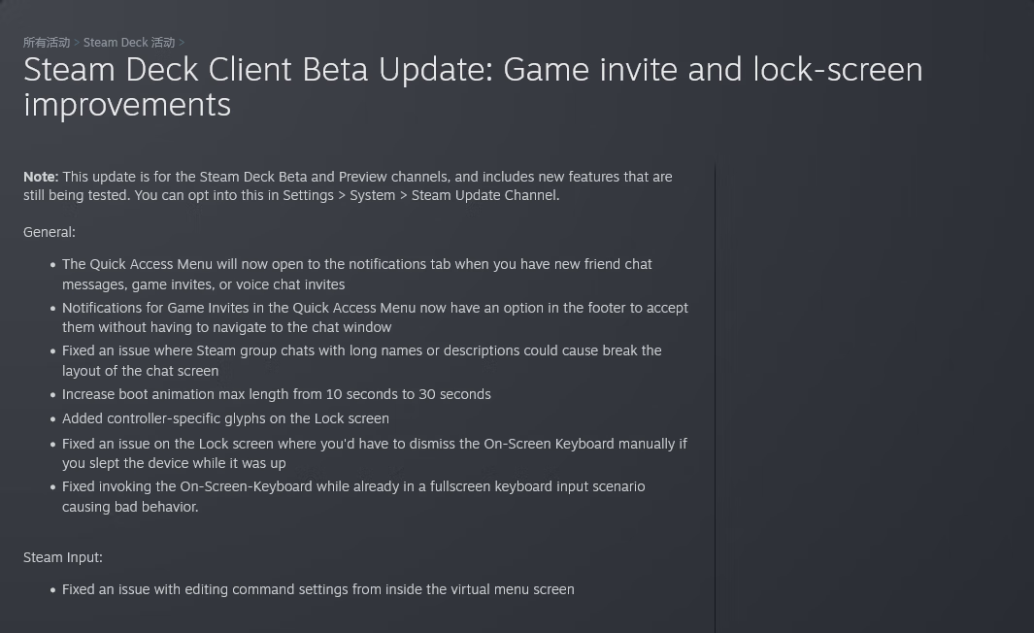This screenshot has width=1034, height=633.
Task: Click the bold Note: label
Action: (x=41, y=177)
